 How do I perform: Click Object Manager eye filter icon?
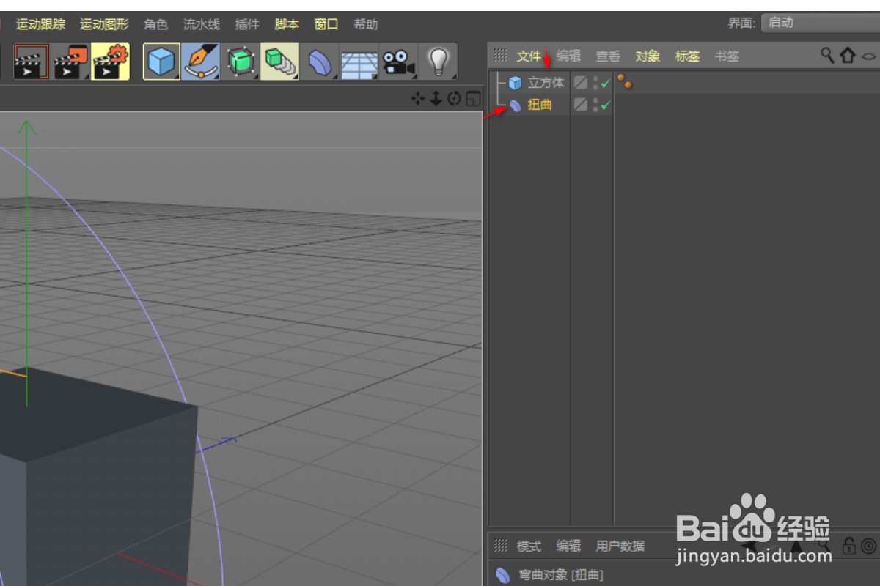coord(869,55)
